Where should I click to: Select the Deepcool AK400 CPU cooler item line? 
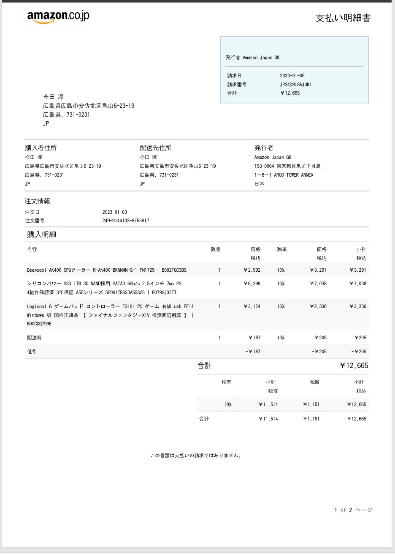[106, 270]
